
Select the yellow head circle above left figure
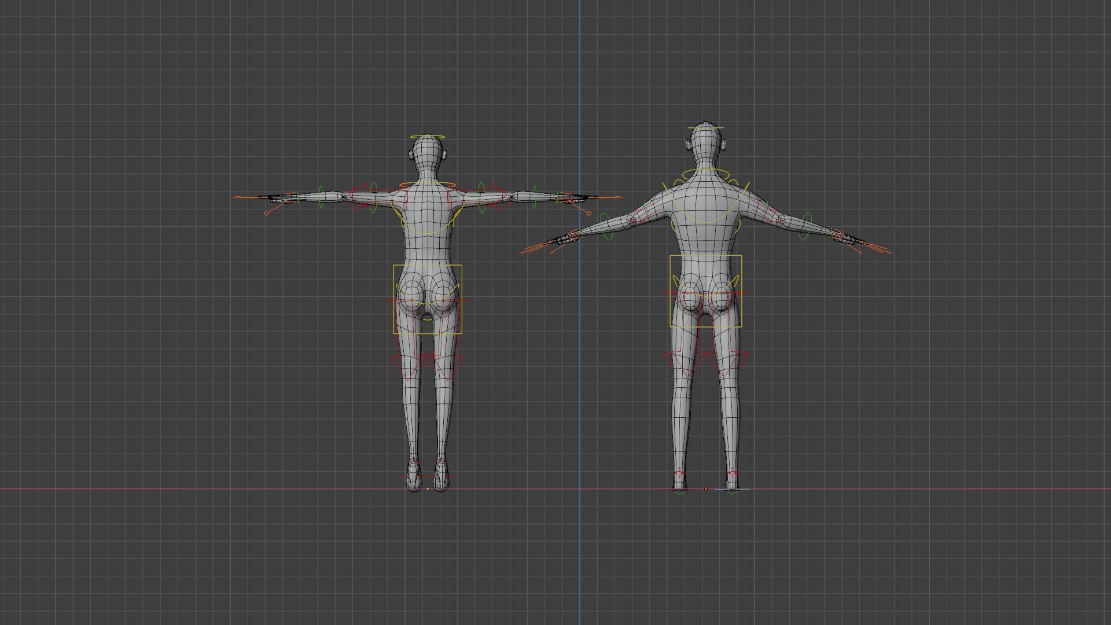coord(427,136)
